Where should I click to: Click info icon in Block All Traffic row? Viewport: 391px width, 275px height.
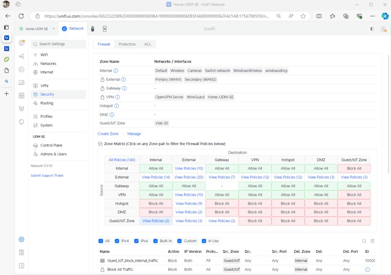tap(368, 270)
